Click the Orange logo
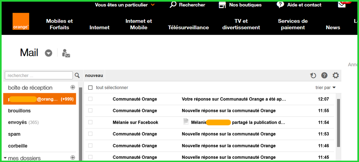 click(x=21, y=21)
